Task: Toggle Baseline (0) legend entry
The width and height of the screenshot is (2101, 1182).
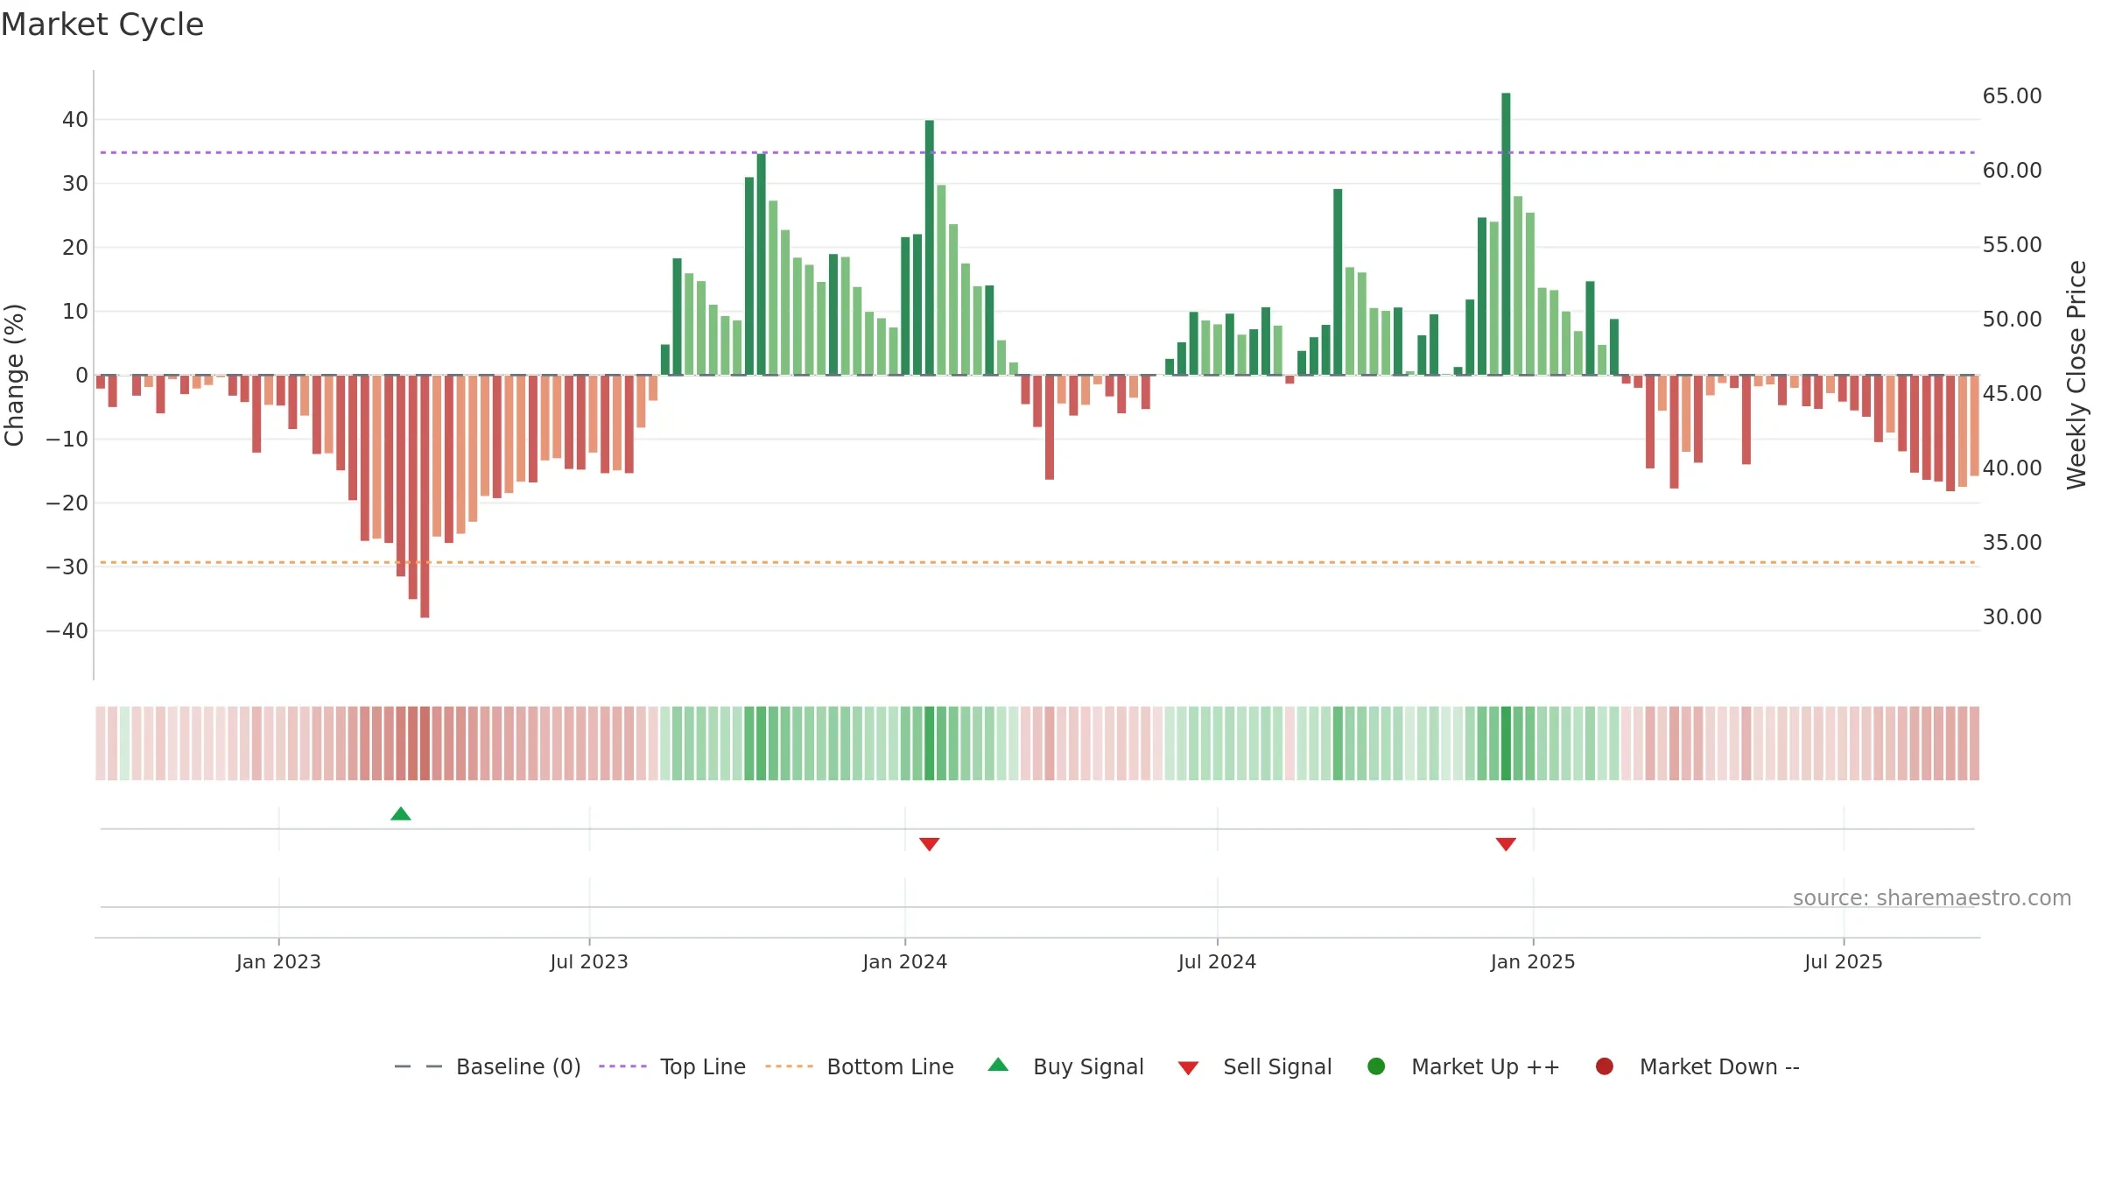Action: tap(488, 1066)
